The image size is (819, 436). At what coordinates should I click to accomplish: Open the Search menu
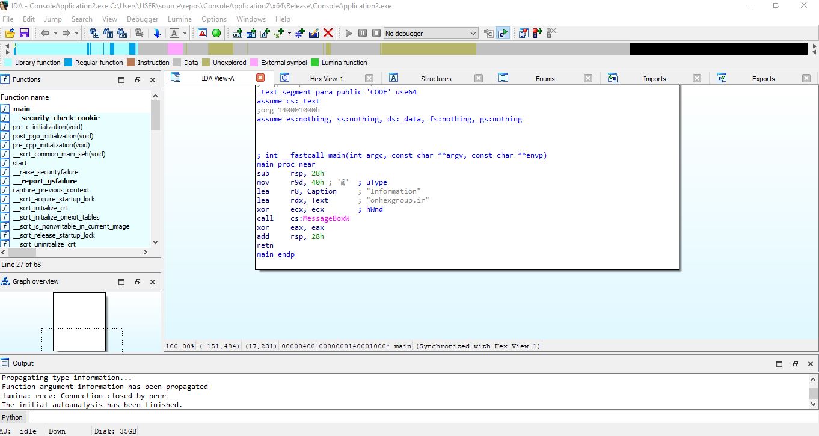point(82,19)
